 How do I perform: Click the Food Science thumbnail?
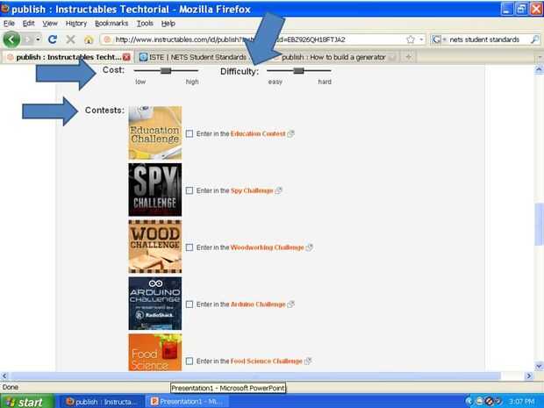pos(155,353)
